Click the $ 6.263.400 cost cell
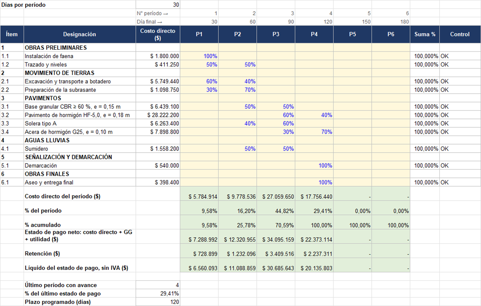 click(158, 123)
